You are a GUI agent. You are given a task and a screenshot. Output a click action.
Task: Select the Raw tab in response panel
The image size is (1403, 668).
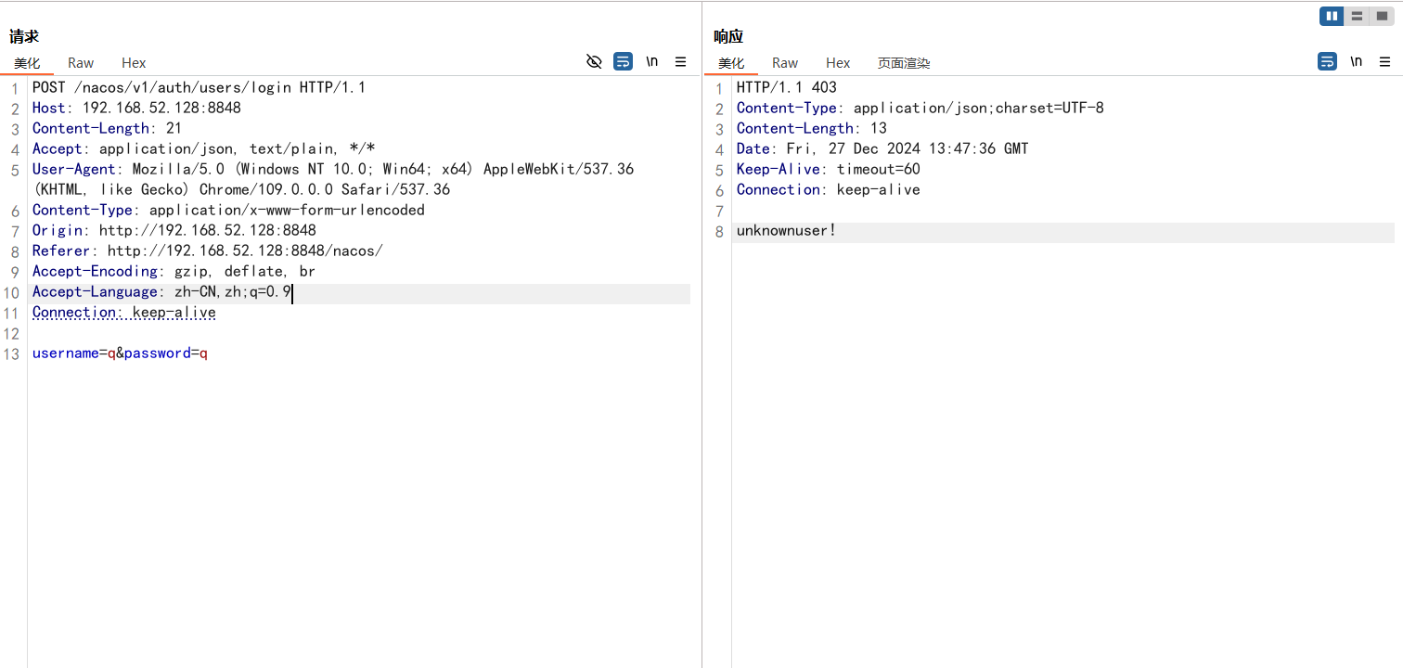pyautogui.click(x=785, y=63)
